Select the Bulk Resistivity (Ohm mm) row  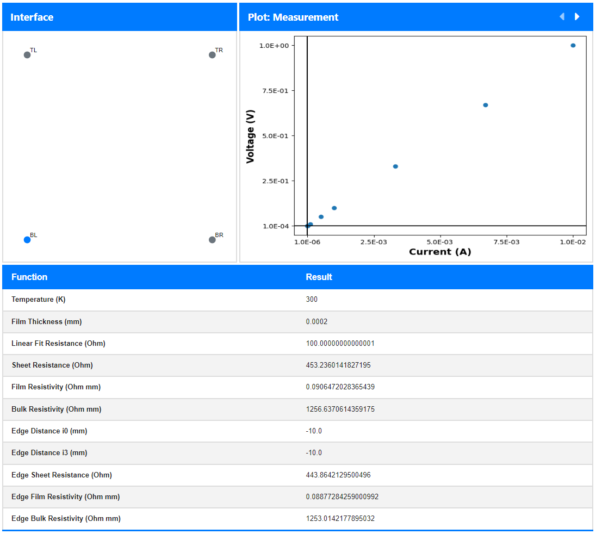[x=297, y=409]
